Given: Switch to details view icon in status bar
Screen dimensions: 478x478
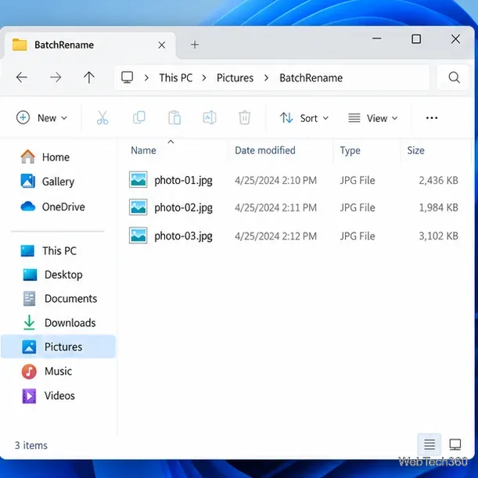Looking at the screenshot, I should coord(429,444).
